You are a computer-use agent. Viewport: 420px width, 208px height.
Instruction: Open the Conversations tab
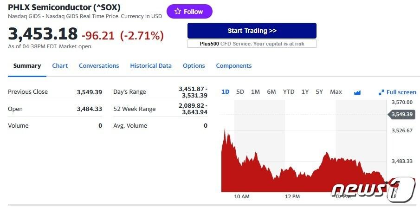[99, 66]
